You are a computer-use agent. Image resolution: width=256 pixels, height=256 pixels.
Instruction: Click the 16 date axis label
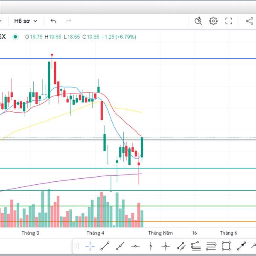194,233
